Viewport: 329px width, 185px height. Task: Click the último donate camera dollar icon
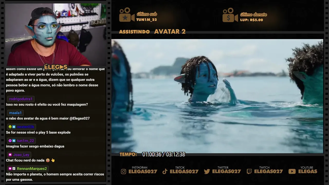click(230, 15)
